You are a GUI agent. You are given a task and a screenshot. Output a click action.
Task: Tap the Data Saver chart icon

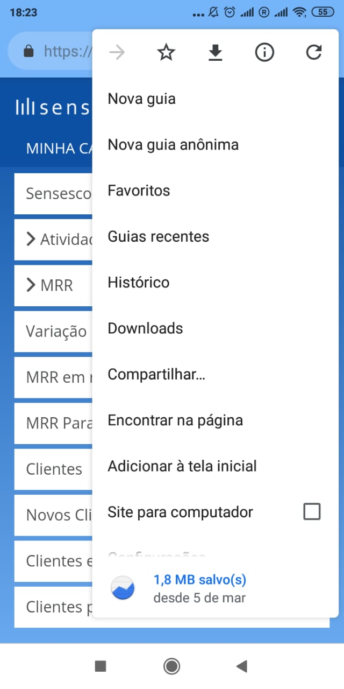[123, 588]
